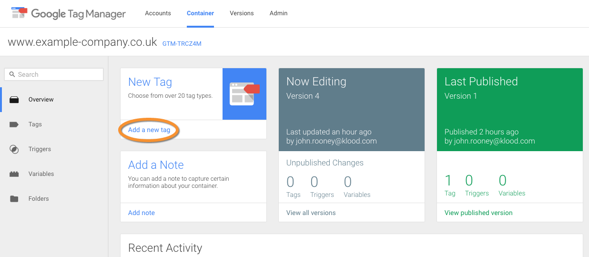Click the "Add a new tag" link
Image resolution: width=589 pixels, height=257 pixels.
pos(149,130)
